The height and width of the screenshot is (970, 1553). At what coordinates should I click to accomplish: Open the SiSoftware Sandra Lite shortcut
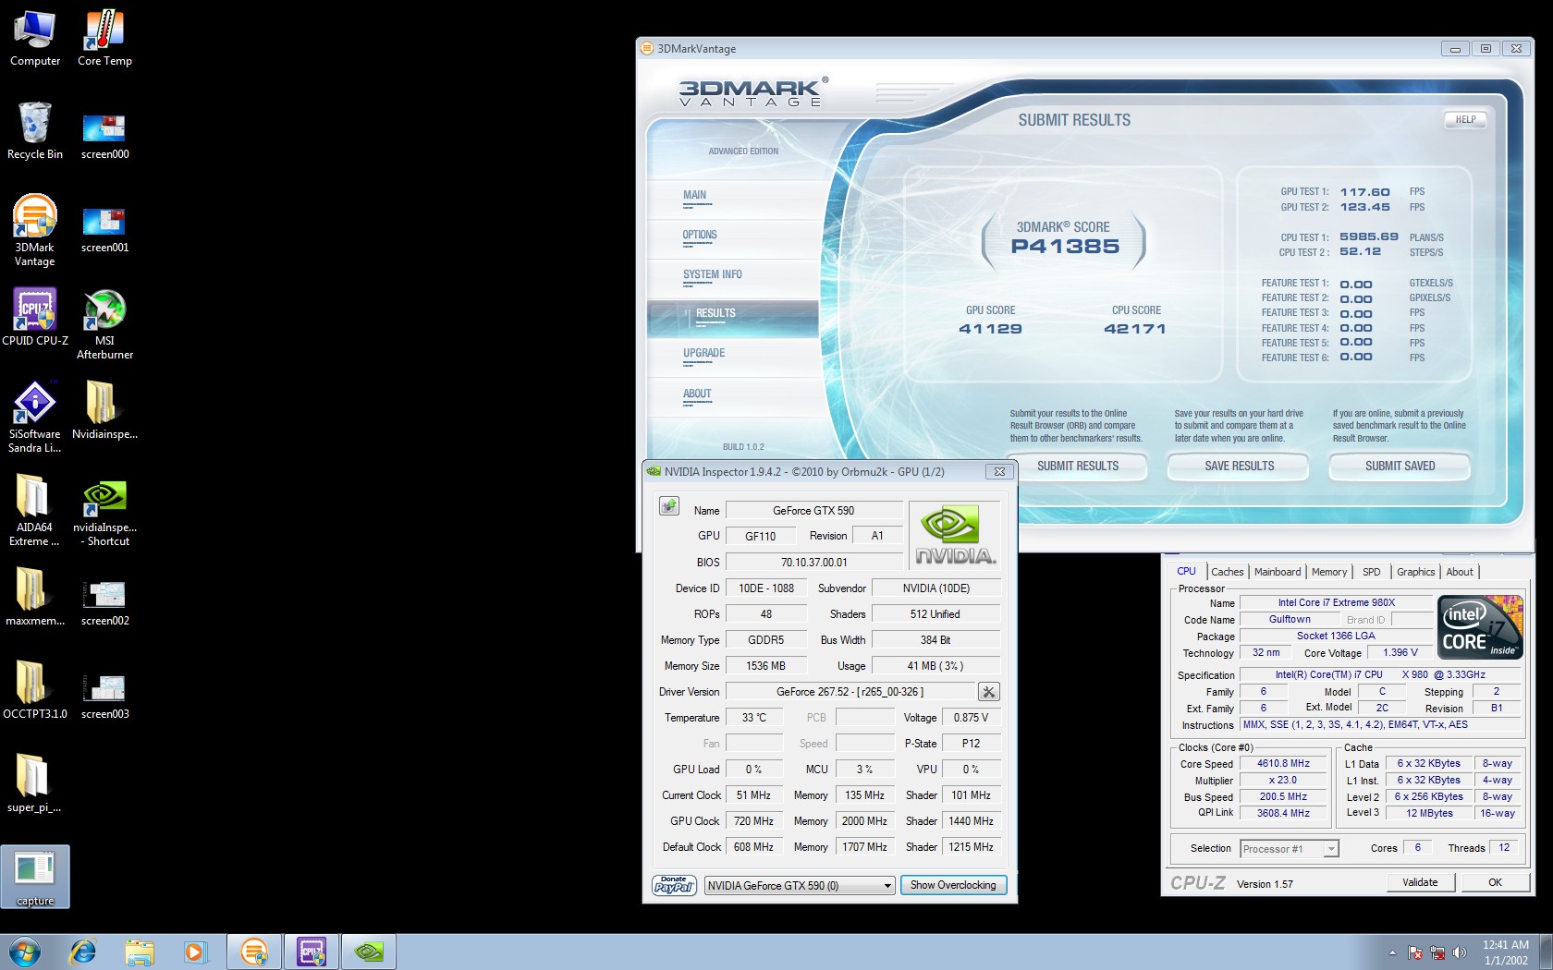pyautogui.click(x=35, y=418)
